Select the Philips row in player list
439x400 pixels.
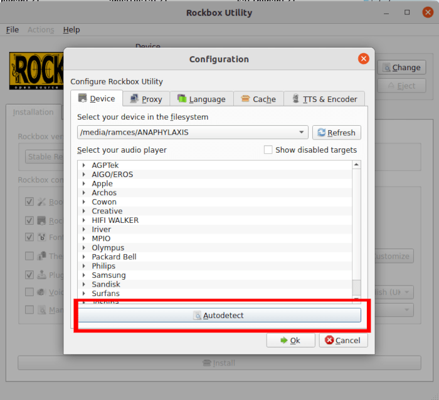tap(214, 266)
